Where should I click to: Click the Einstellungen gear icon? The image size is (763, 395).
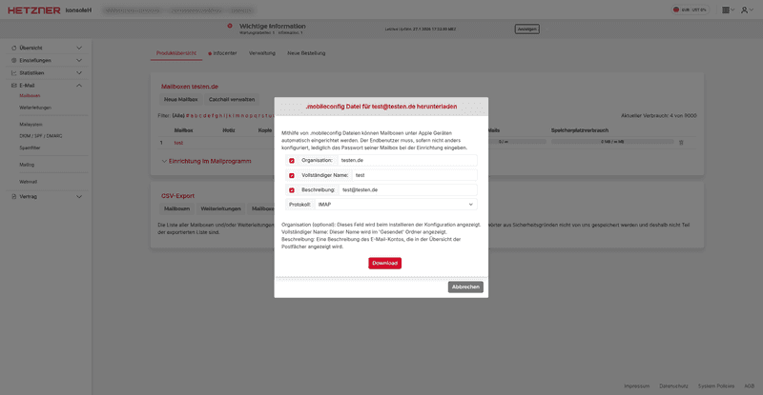point(13,60)
